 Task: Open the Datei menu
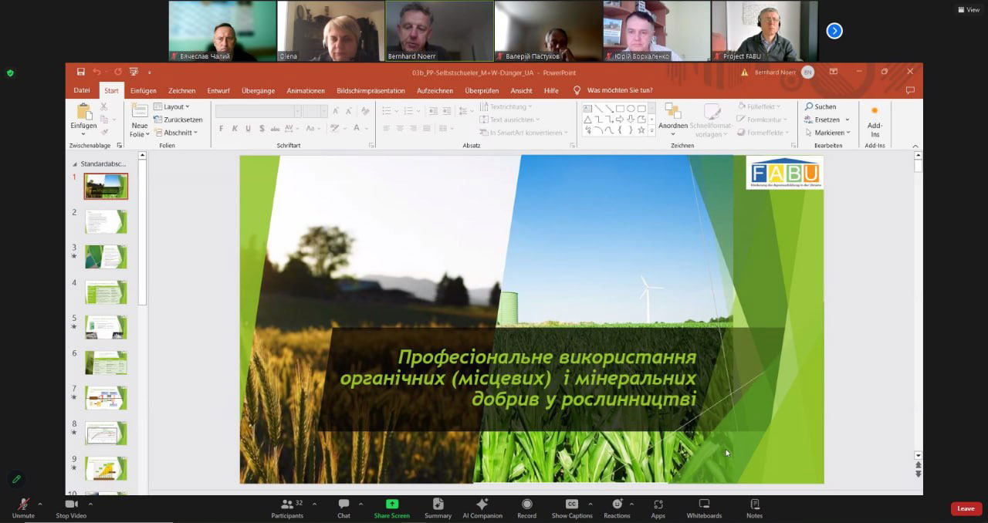coord(82,90)
